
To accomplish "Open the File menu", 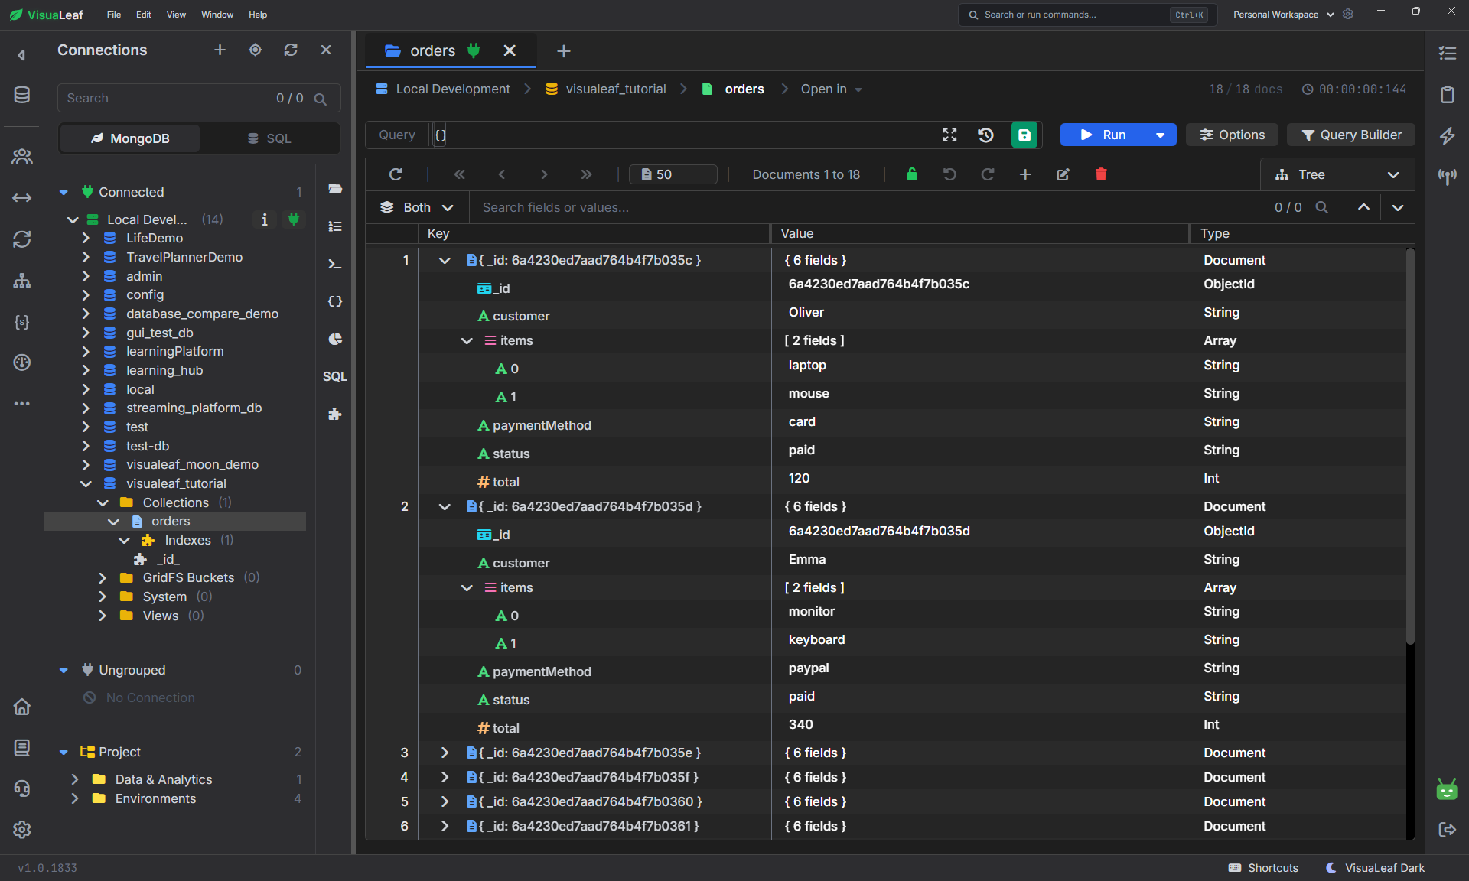I will point(114,15).
